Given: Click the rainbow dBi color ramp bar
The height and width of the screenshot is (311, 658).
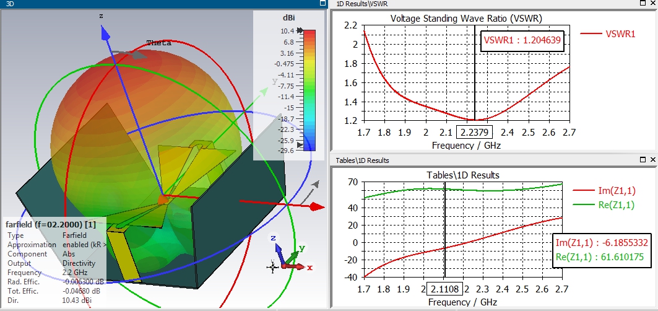Looking at the screenshot, I should (310, 90).
